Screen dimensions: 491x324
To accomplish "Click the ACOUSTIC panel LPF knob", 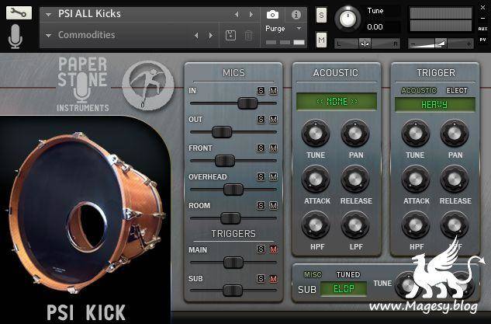I will tap(355, 225).
